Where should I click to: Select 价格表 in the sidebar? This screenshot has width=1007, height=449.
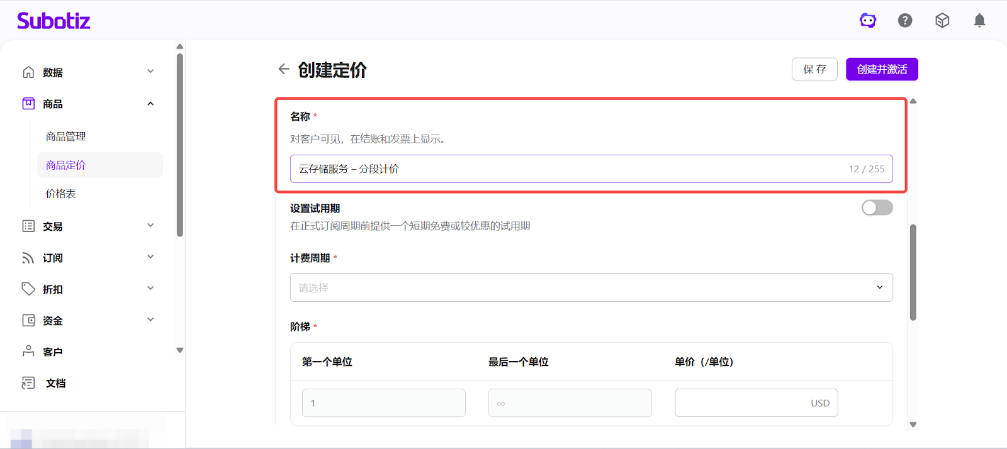point(61,194)
